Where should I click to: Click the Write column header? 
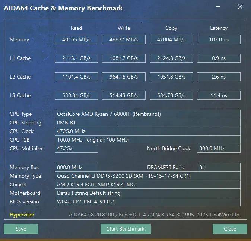[x=124, y=28]
